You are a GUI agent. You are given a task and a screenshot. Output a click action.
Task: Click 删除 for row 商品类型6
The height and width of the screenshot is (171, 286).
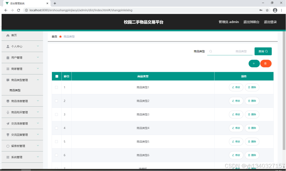(252, 155)
